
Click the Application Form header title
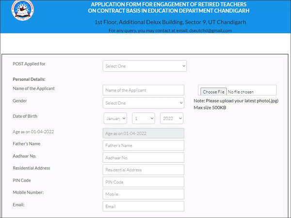pos(168,7)
